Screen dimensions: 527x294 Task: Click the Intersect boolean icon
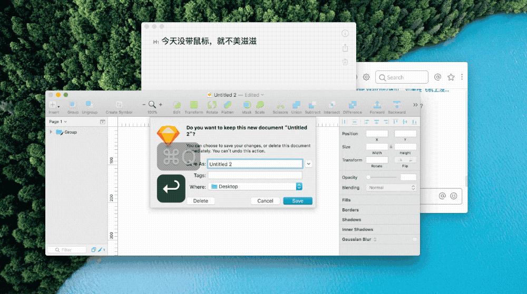tap(331, 105)
